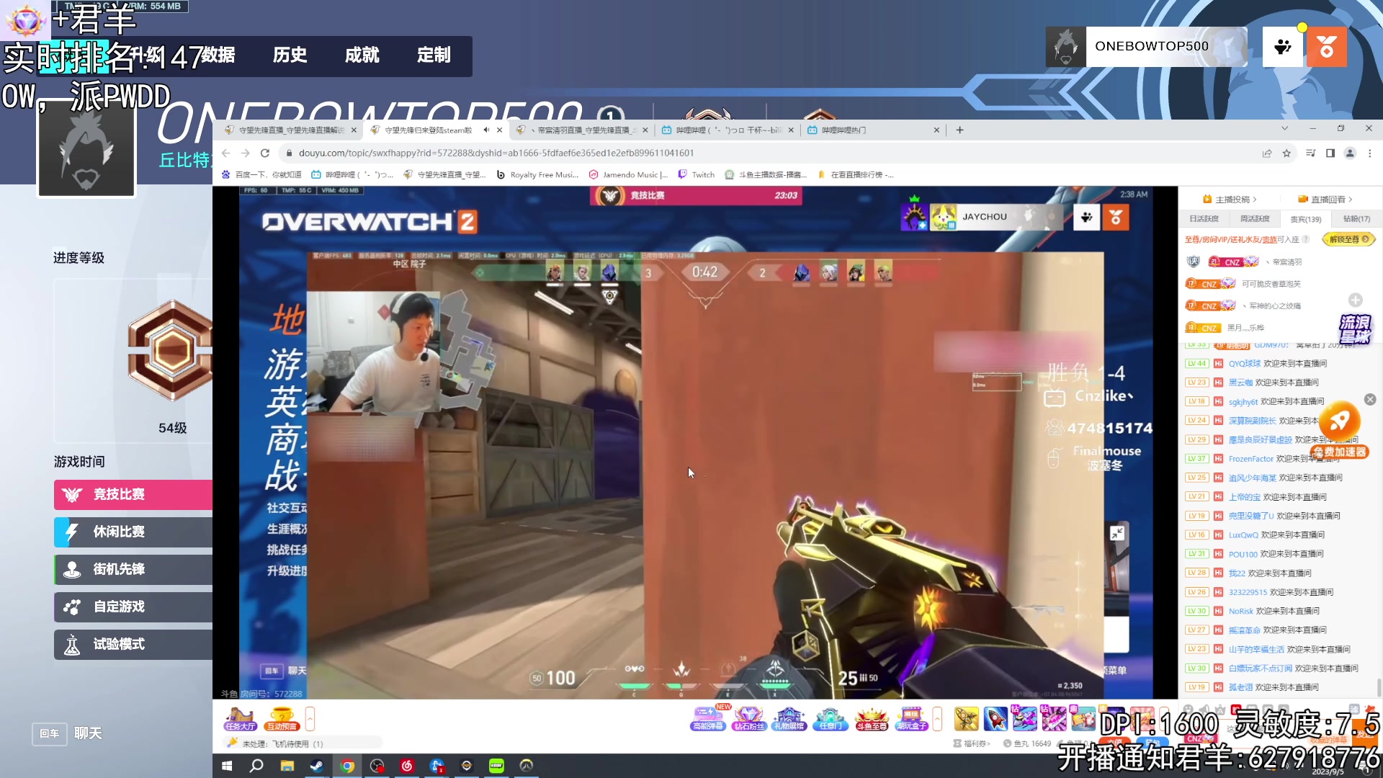Open 百度一下 bookmark
Screen dimensions: 1383x778
[x=262, y=174]
